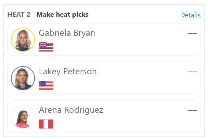Click the score dashes for Gabriela Bryan

coord(192,33)
